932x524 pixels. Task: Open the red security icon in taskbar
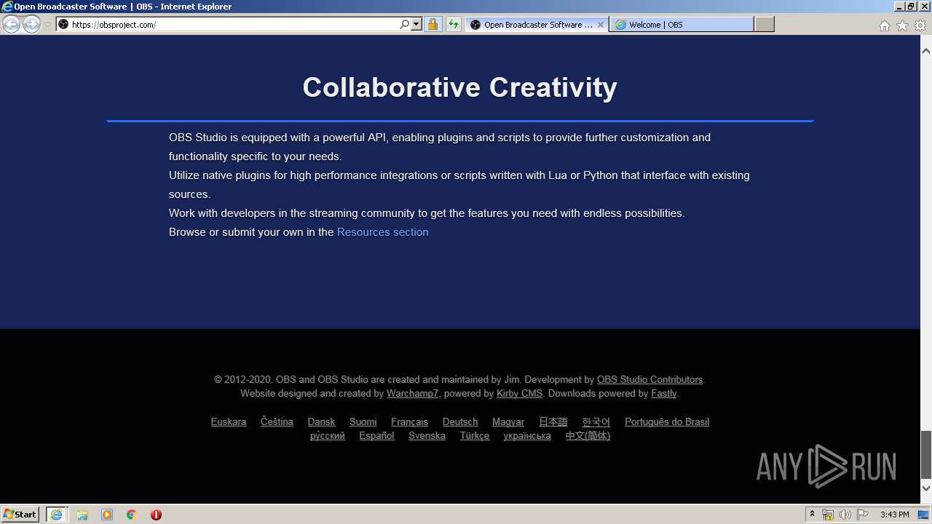[x=156, y=515]
